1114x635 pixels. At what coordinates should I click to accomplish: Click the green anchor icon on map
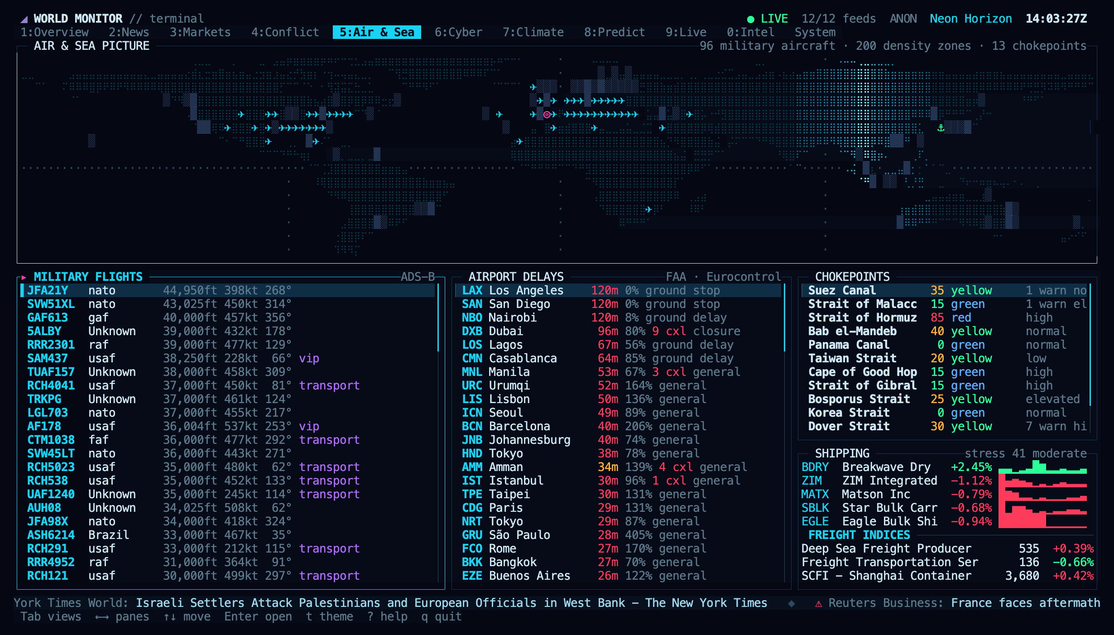point(941,128)
